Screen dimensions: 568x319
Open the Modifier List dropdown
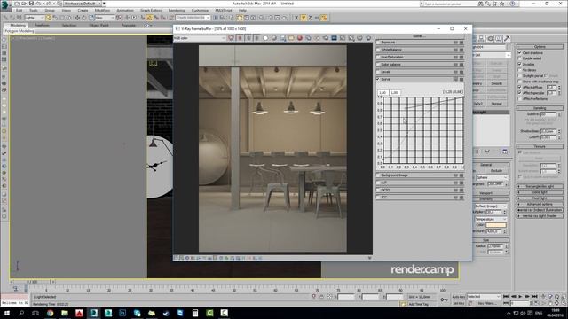click(x=492, y=55)
